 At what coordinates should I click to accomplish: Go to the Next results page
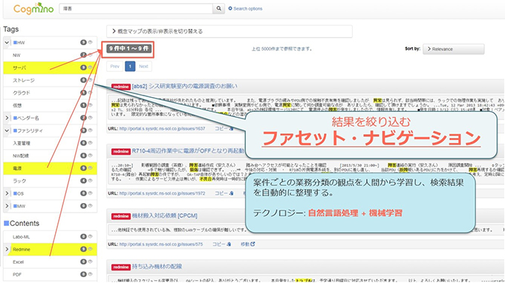pyautogui.click(x=143, y=67)
